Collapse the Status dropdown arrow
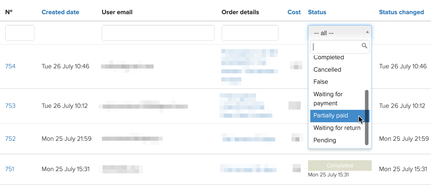431x185 pixels. point(367,32)
